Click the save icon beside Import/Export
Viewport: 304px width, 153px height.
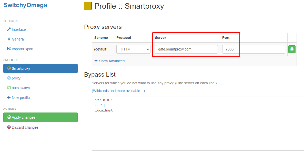click(9, 49)
